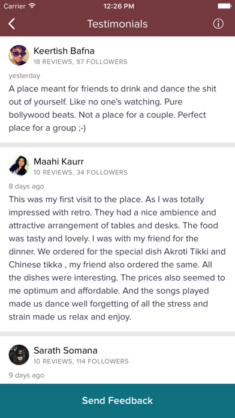Tap the 'yesterday' timestamp
This screenshot has height=418, width=235.
click(25, 76)
